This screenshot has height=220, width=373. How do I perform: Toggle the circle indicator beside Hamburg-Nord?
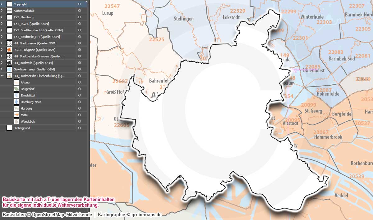click(79, 101)
